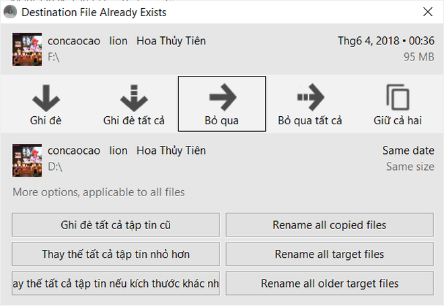This screenshot has width=444, height=307.
Task: Click the Ghi đè overwrite arrow icon
Action: [46, 98]
